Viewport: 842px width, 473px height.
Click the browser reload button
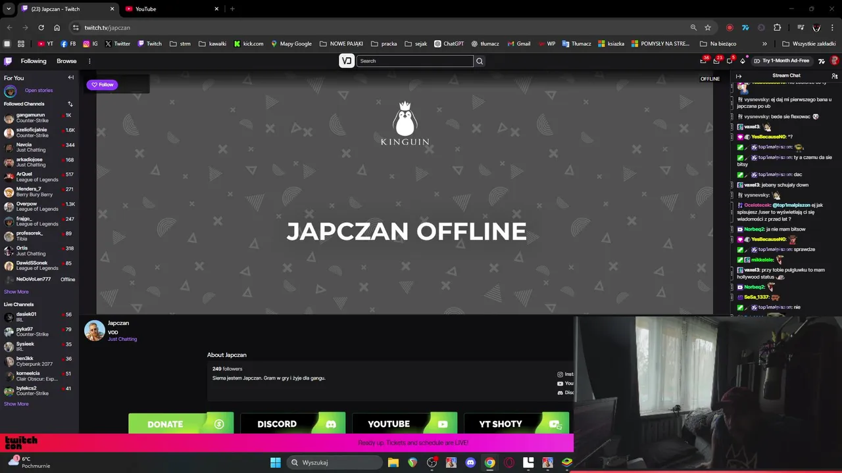point(41,28)
